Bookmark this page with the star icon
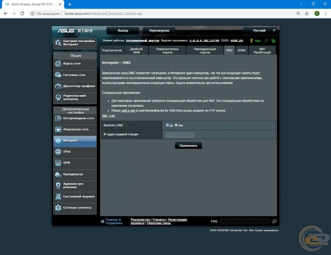Image resolution: width=331 pixels, height=255 pixels. [307, 13]
